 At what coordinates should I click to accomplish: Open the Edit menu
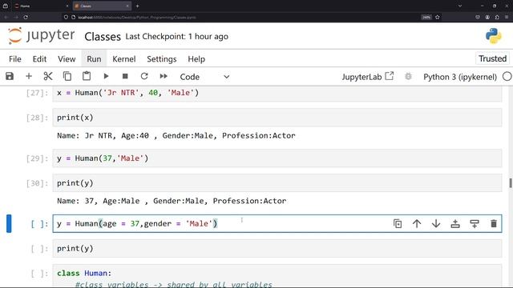coord(39,59)
